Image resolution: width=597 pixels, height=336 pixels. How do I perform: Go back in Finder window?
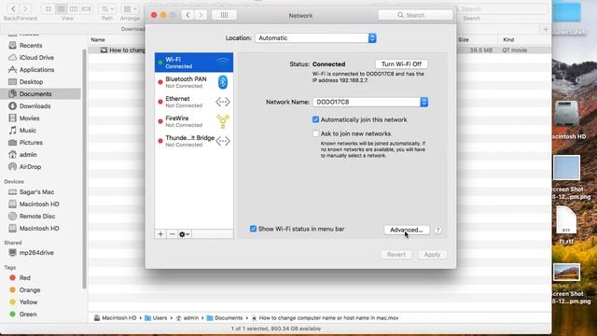pyautogui.click(x=13, y=8)
